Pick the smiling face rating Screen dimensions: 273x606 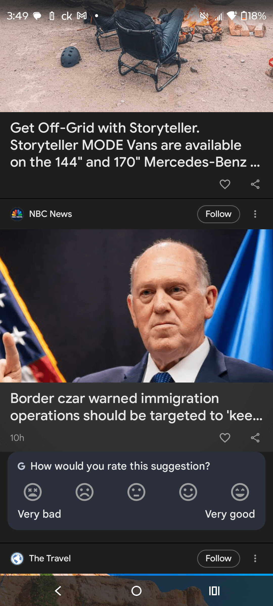[x=188, y=492]
